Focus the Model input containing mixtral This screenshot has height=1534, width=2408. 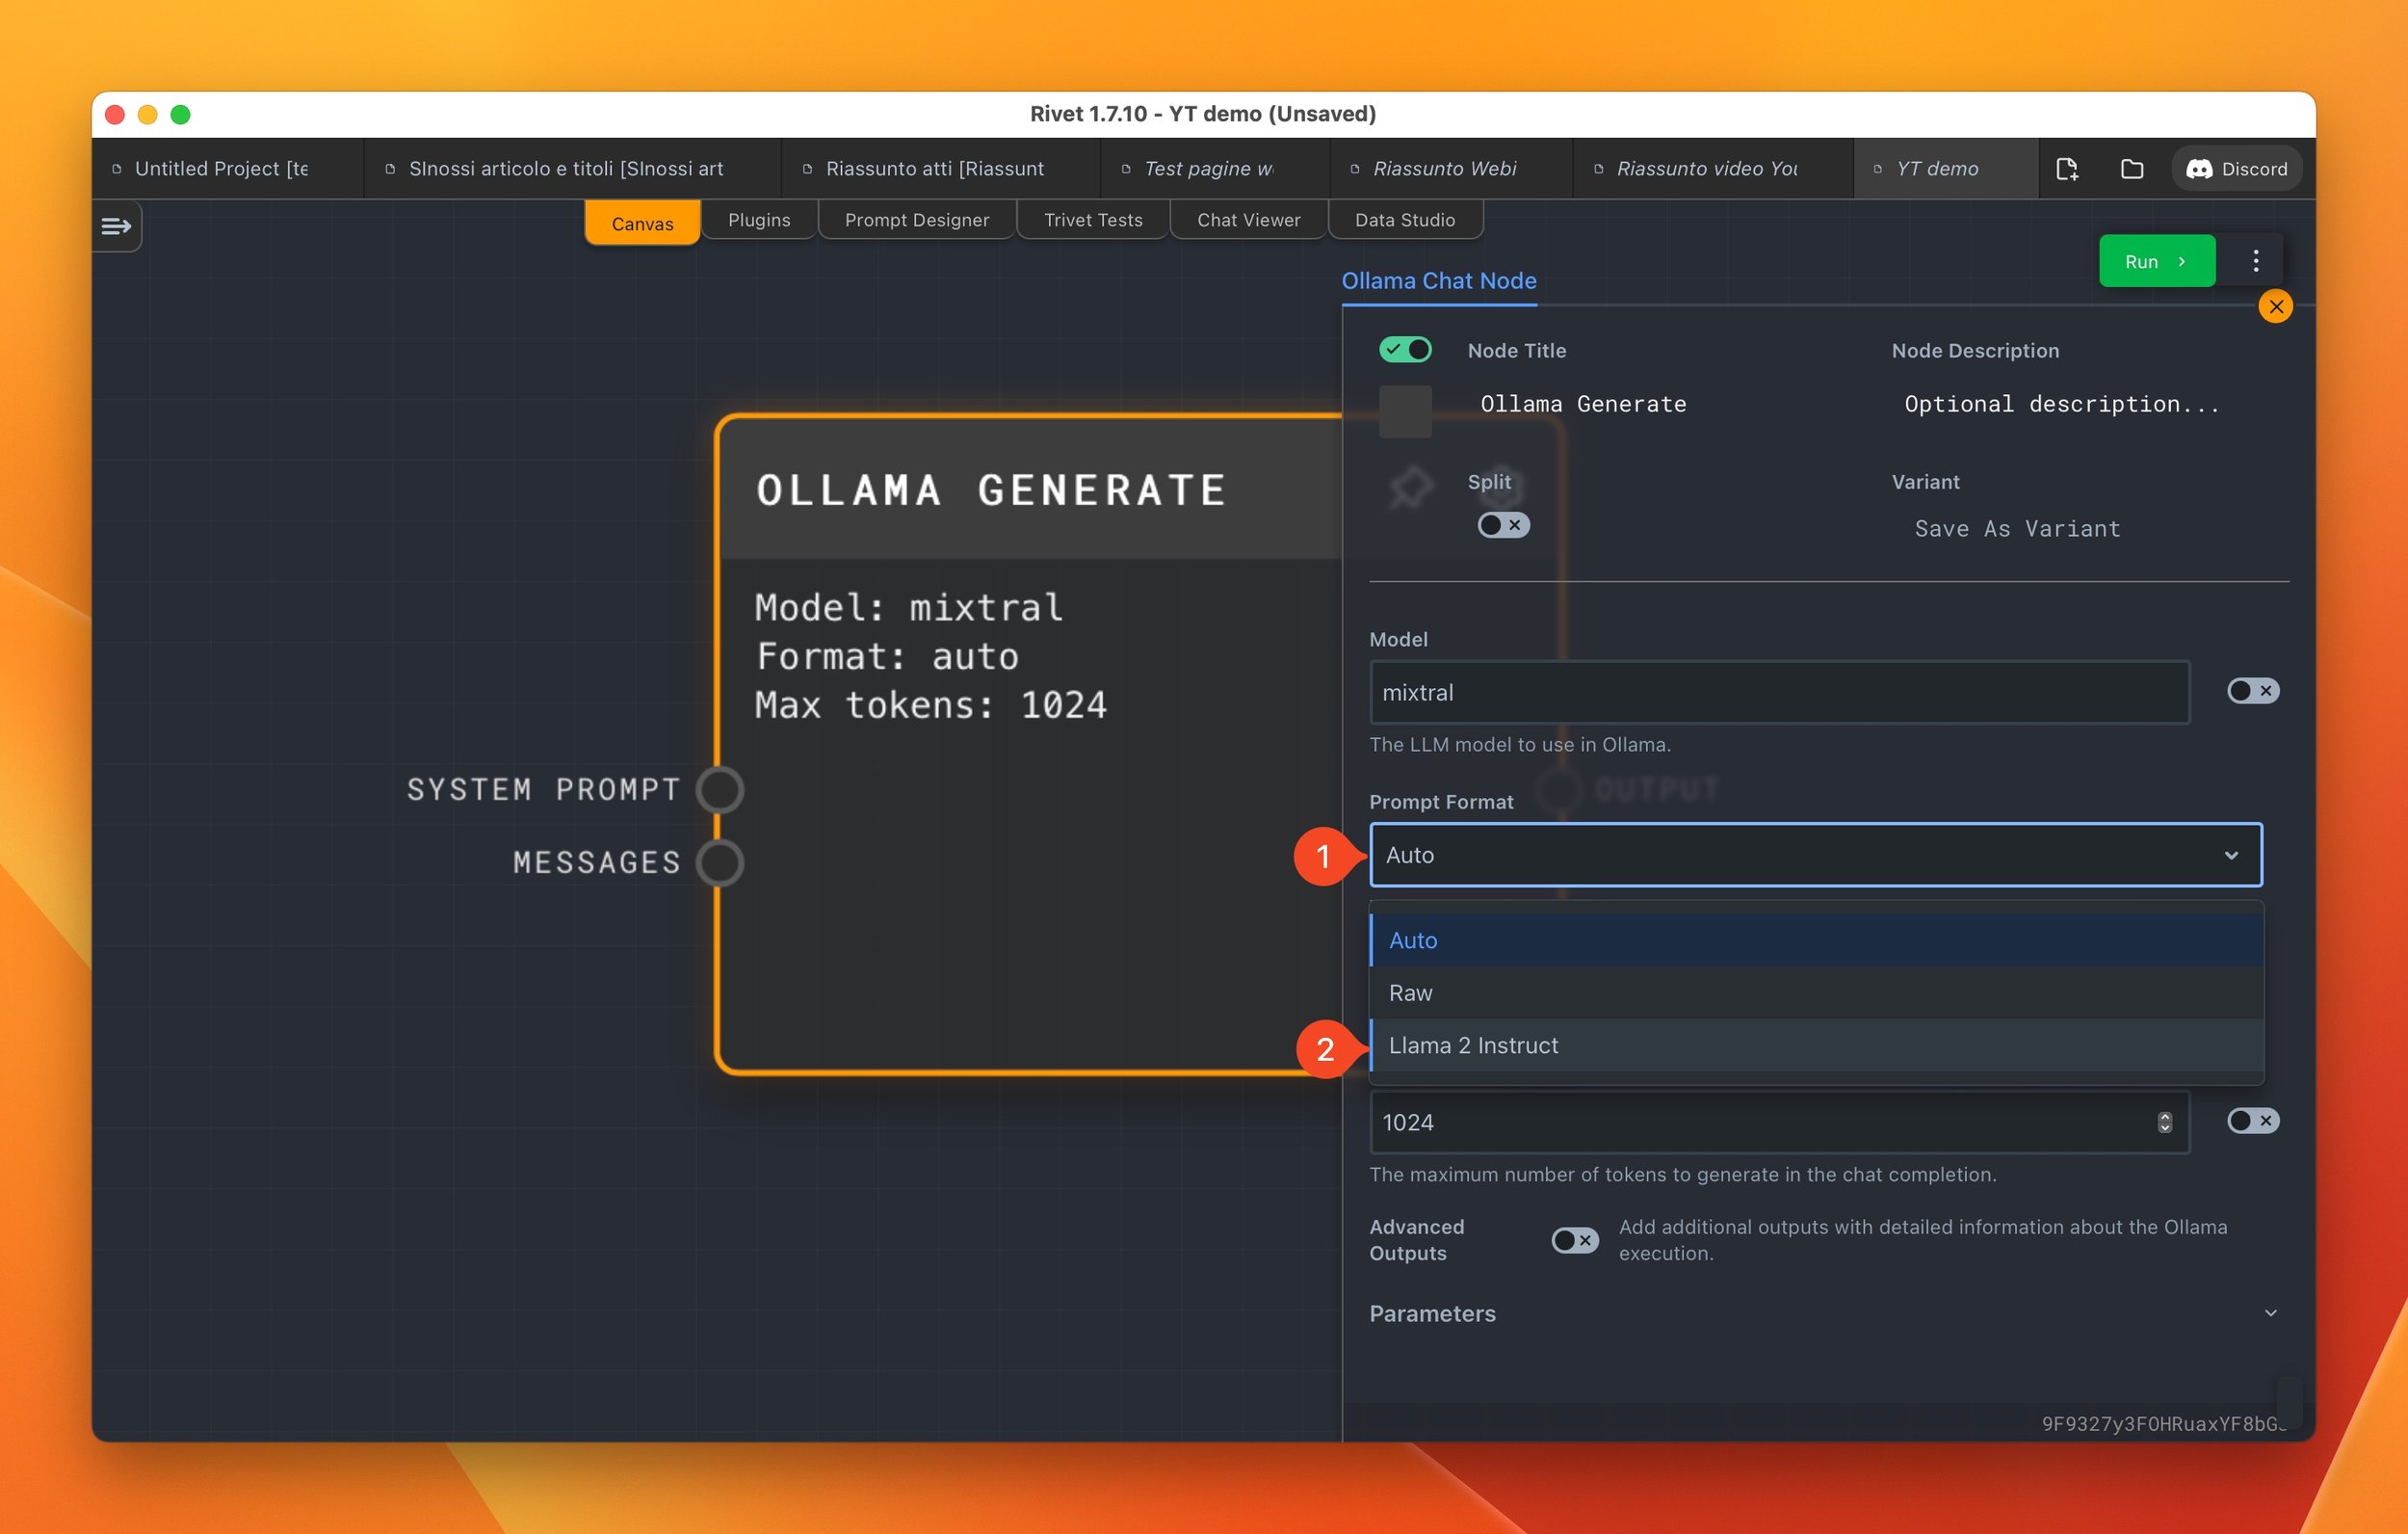pos(1779,693)
